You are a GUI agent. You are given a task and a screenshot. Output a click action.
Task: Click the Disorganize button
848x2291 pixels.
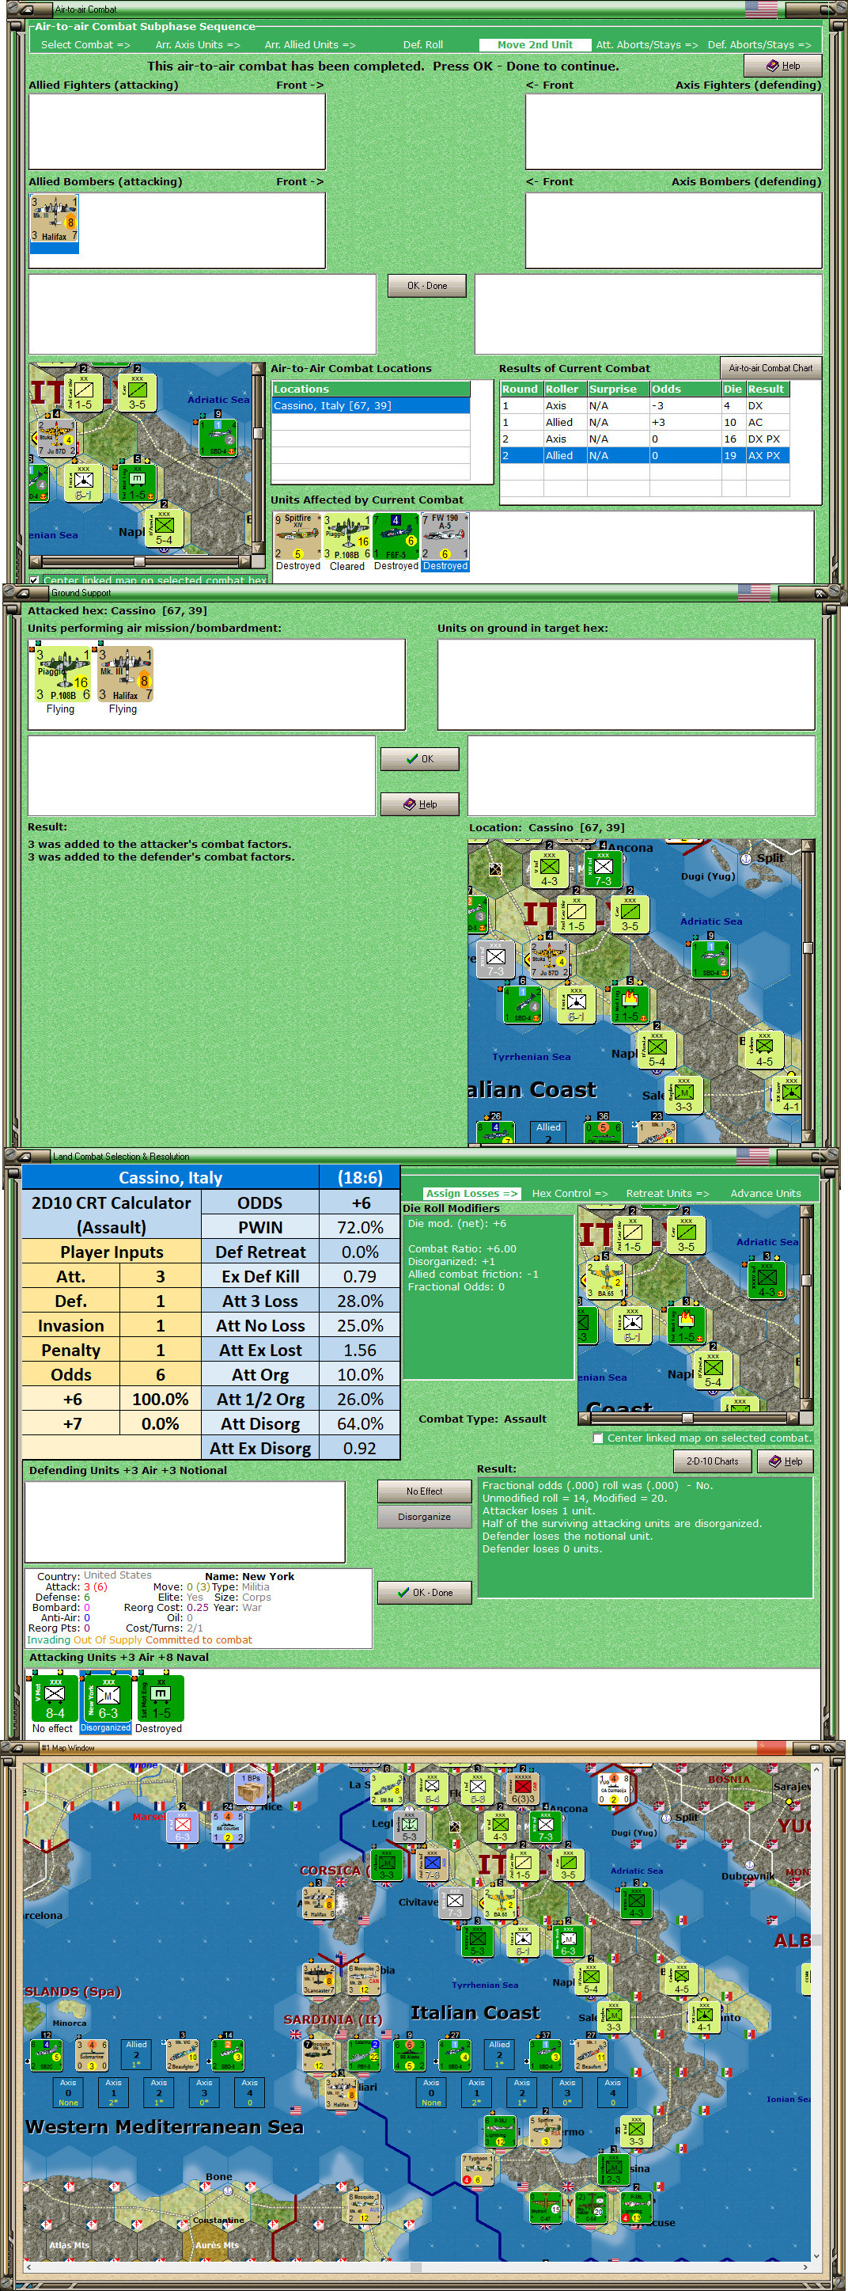pyautogui.click(x=424, y=1518)
